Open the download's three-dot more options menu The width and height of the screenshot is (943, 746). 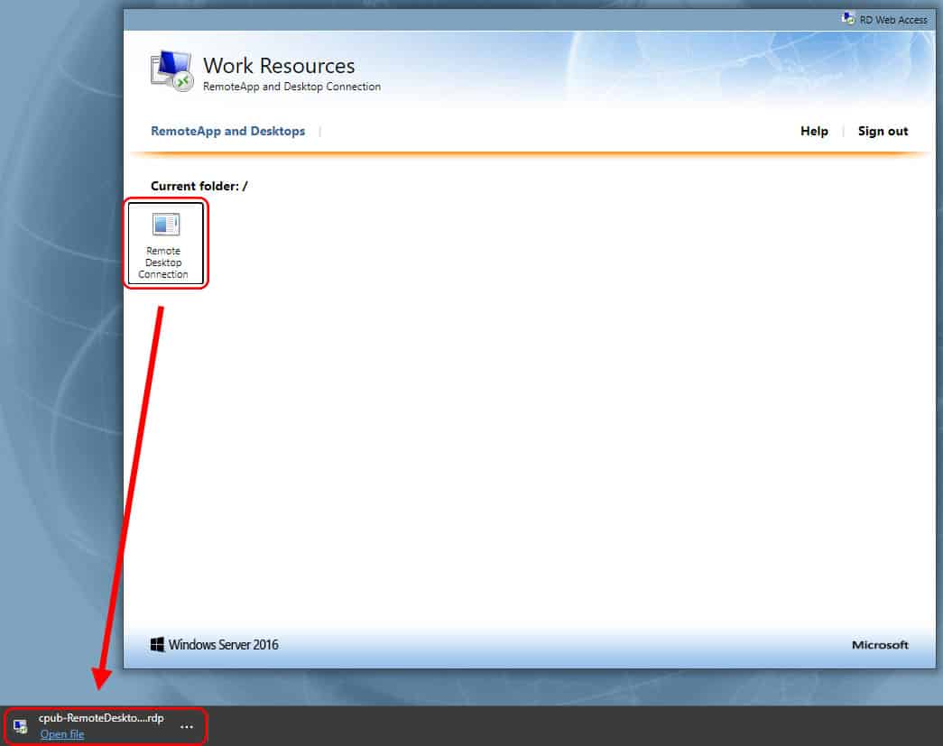pos(187,726)
